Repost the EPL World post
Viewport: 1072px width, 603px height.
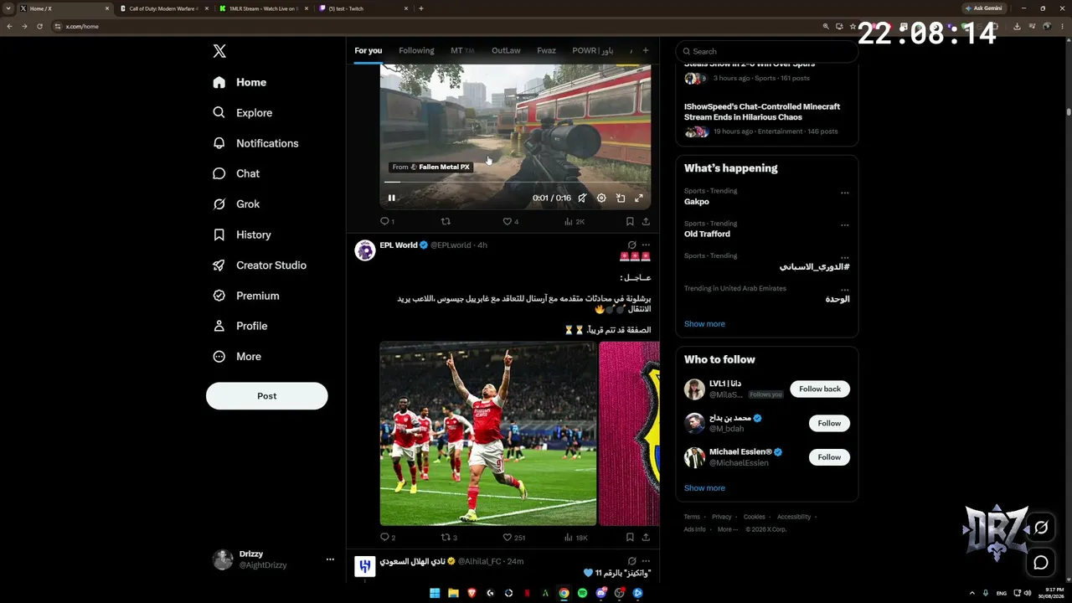tap(449, 538)
